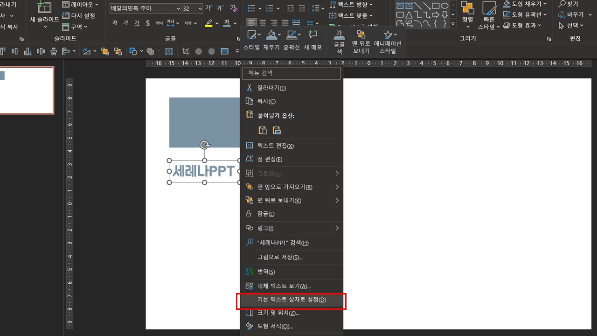The image size is (597, 336).
Task: Choose Save as Picture (그림으로 저장) item
Action: click(292, 257)
